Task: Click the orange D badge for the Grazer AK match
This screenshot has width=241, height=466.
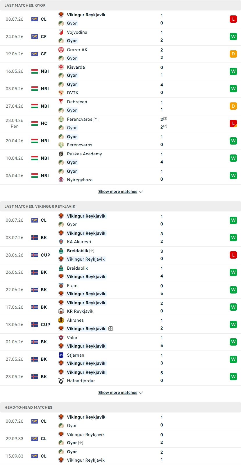Action: [x=233, y=54]
